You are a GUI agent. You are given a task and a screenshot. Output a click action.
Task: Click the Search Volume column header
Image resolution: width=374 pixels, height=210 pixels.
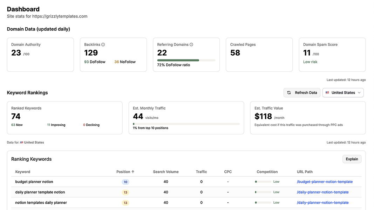tap(166, 172)
